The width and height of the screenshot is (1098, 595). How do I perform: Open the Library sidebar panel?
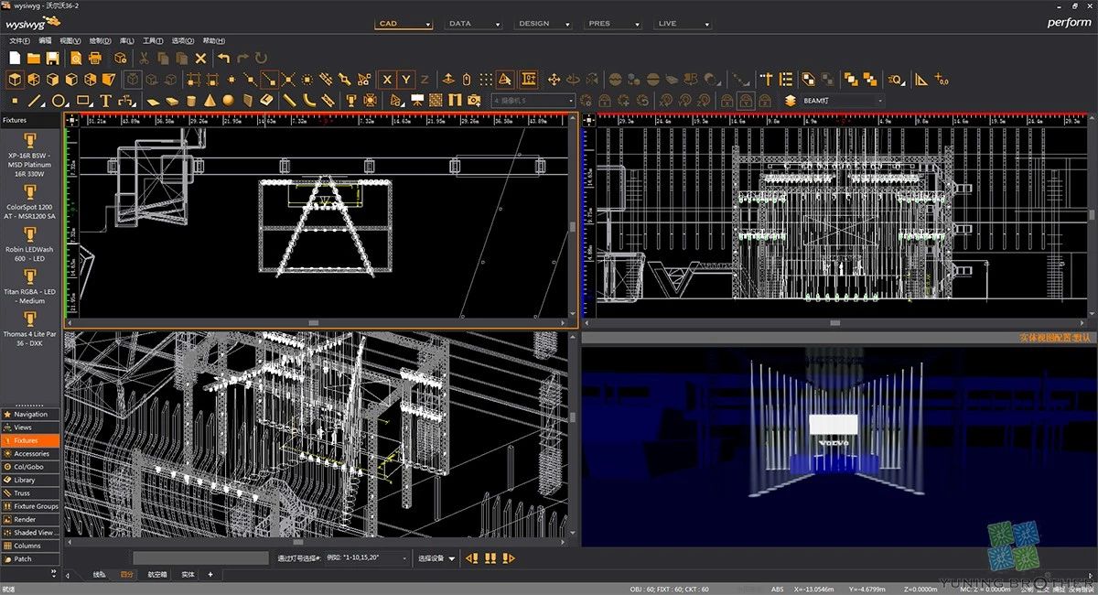(x=30, y=480)
